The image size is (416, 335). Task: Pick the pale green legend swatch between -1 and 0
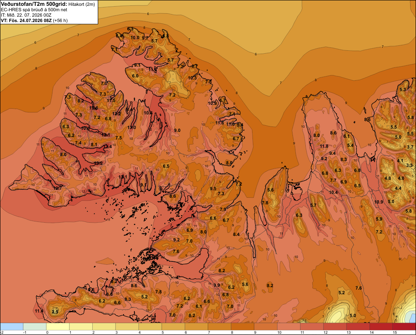pyautogui.click(x=35, y=327)
